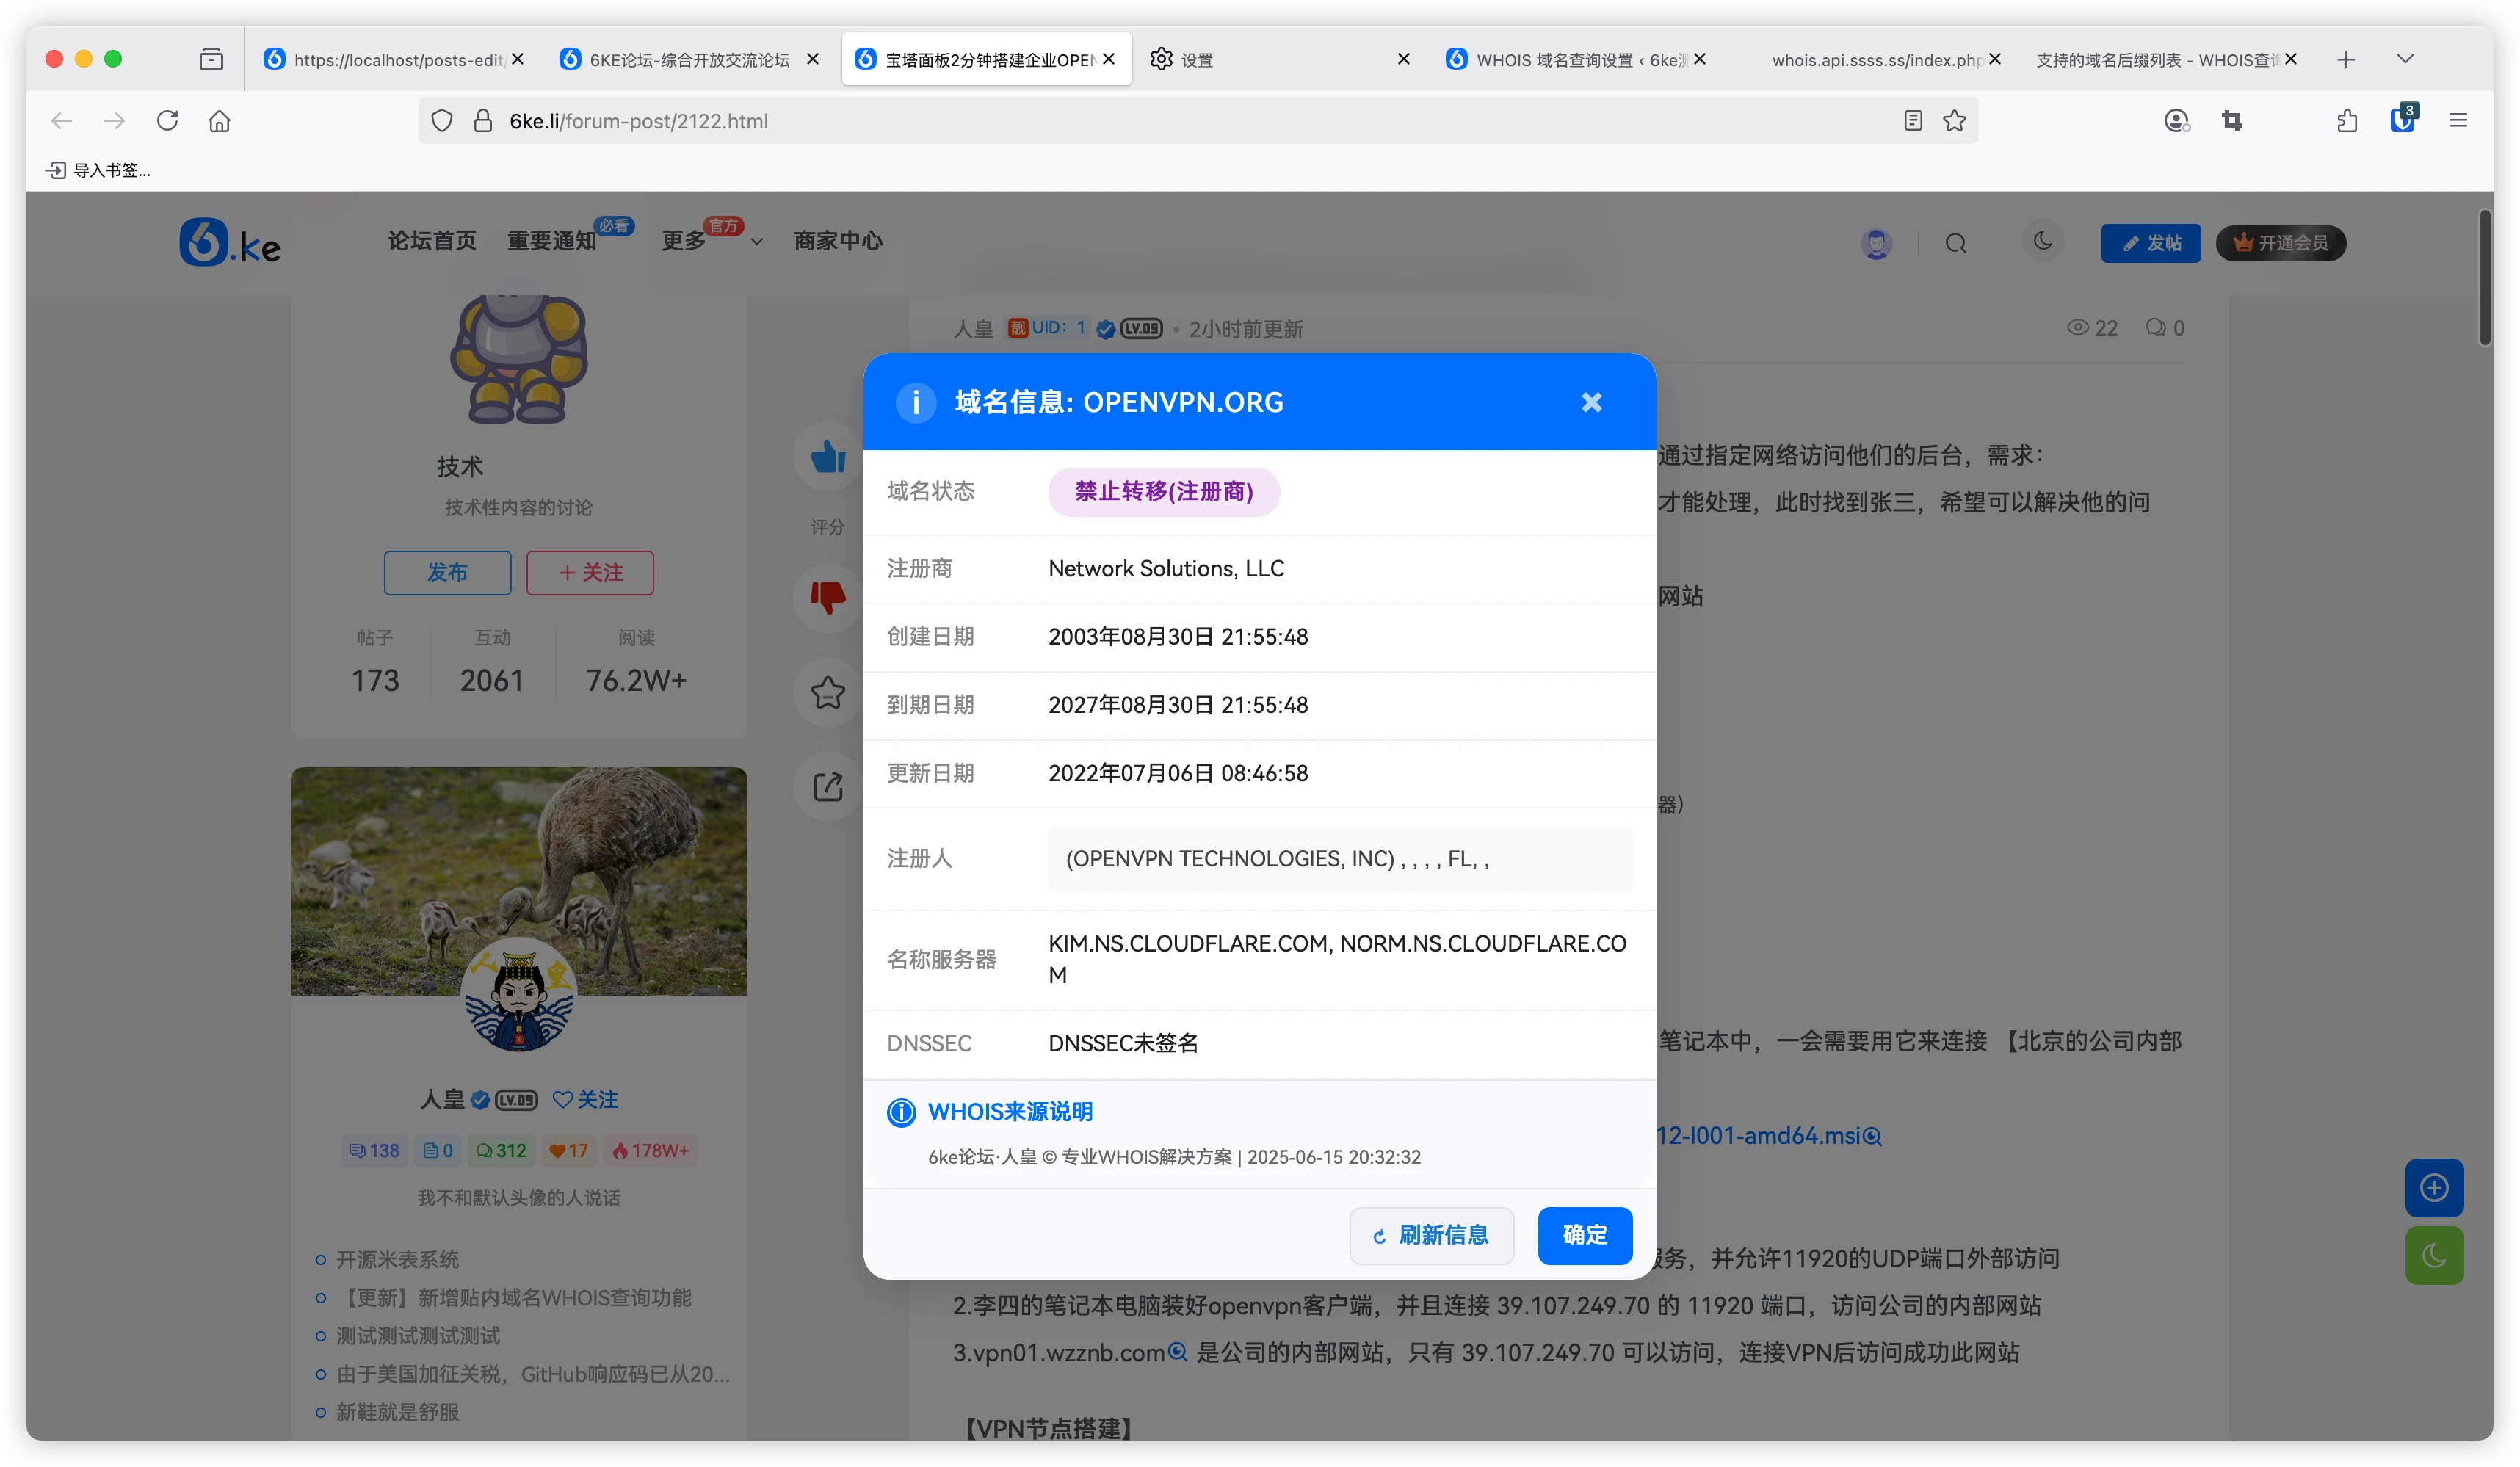Click the share post icon

pos(827,786)
